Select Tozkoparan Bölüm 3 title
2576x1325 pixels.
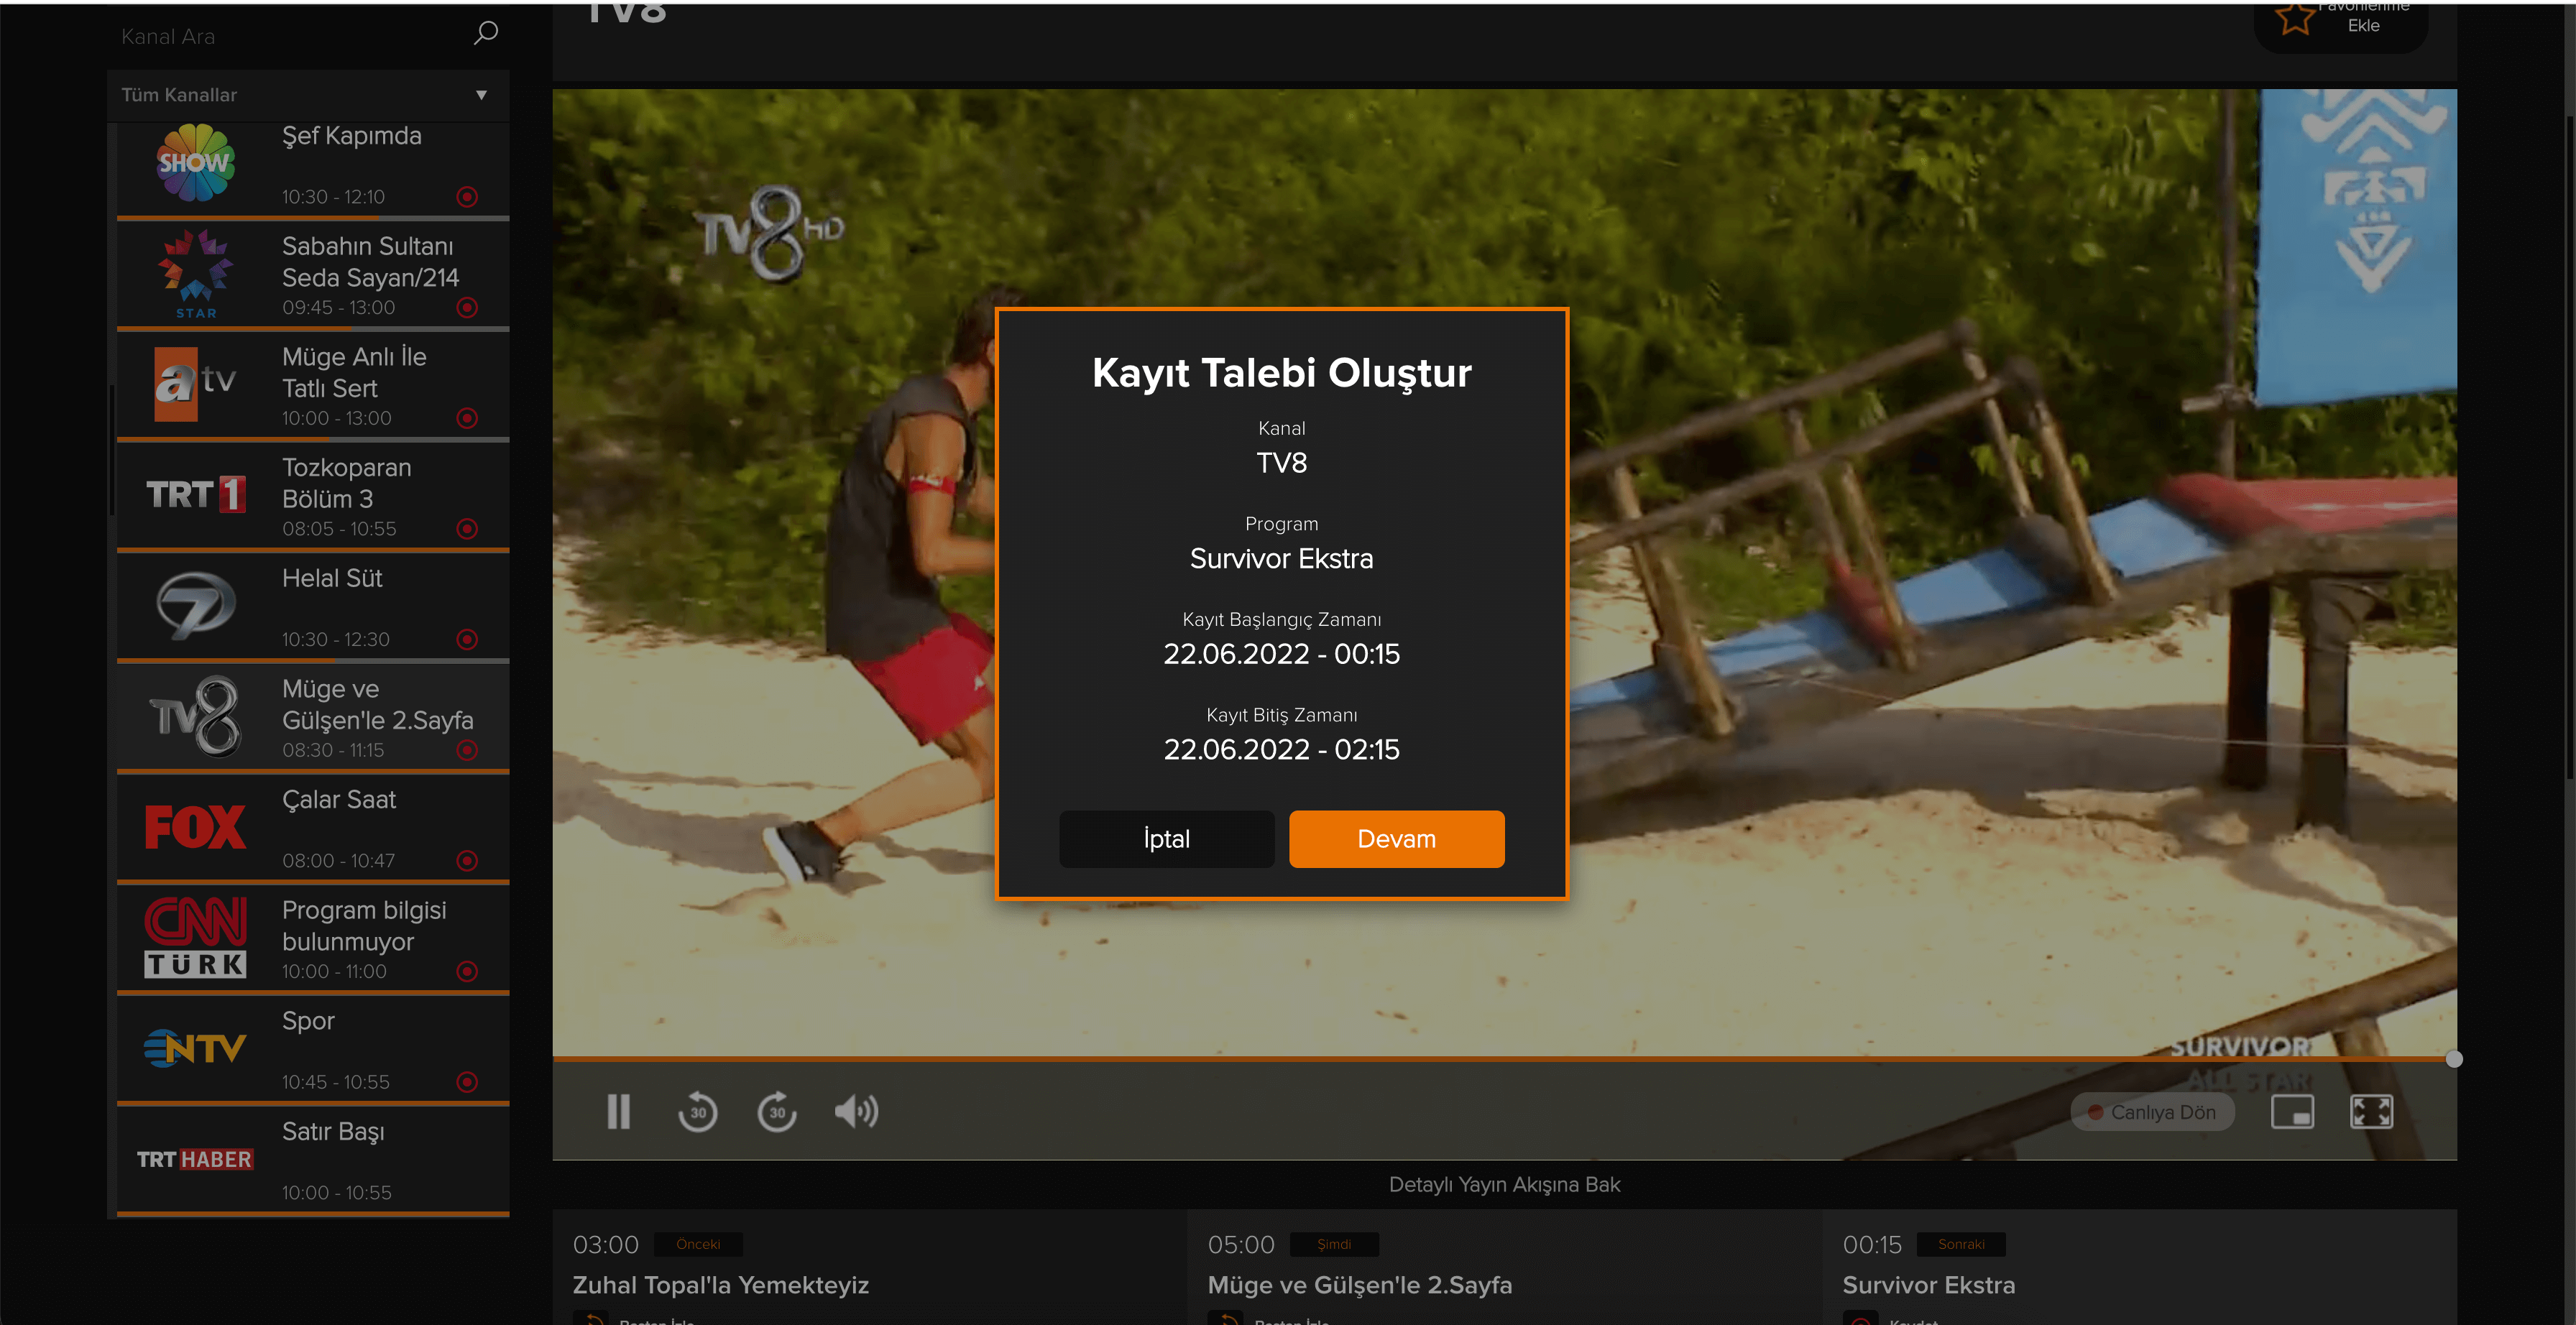pos(346,483)
